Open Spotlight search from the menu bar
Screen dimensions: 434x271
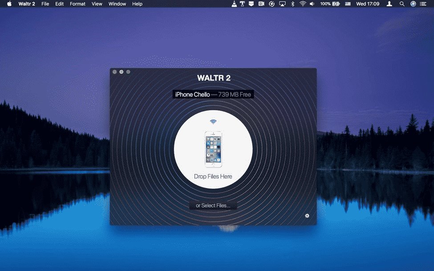click(401, 4)
